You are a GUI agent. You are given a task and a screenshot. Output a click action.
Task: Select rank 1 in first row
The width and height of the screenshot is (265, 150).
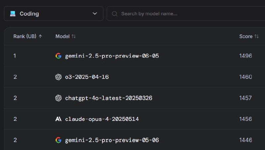[x=15, y=56]
